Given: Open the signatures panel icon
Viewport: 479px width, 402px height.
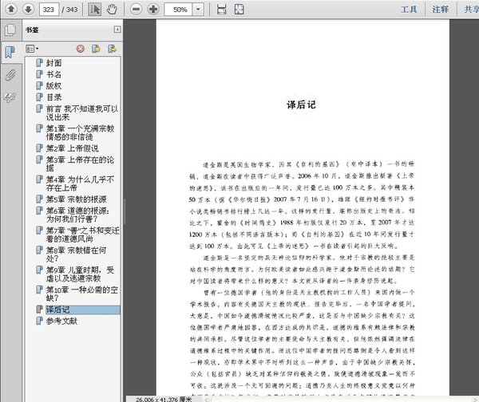Looking at the screenshot, I should 10,97.
